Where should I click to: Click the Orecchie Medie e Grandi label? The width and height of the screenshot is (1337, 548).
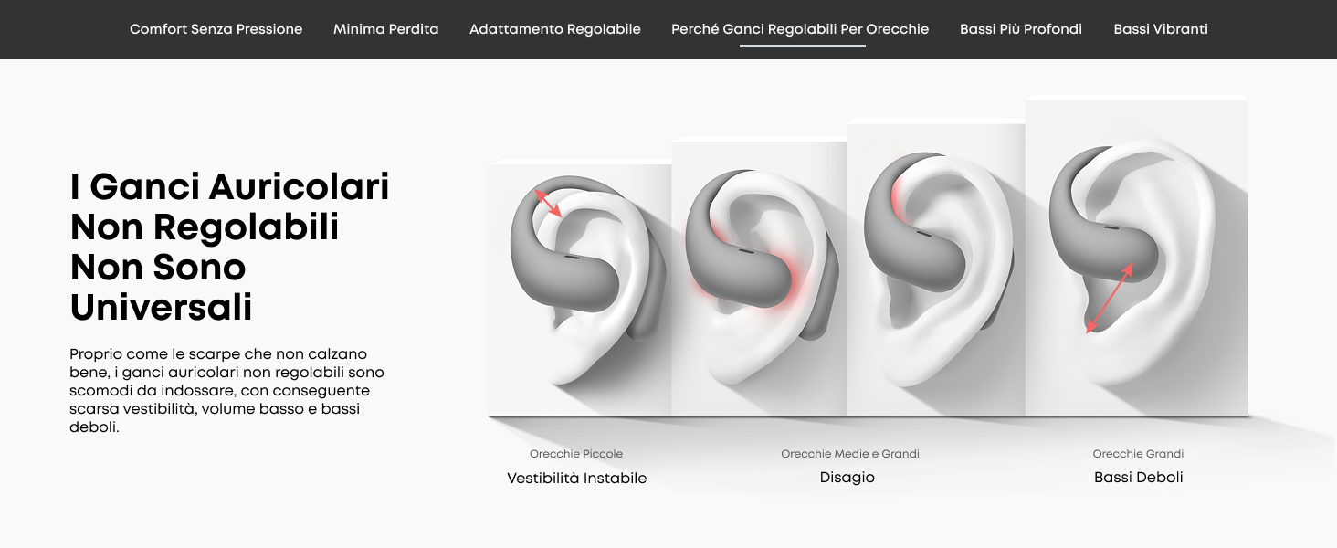tap(850, 454)
